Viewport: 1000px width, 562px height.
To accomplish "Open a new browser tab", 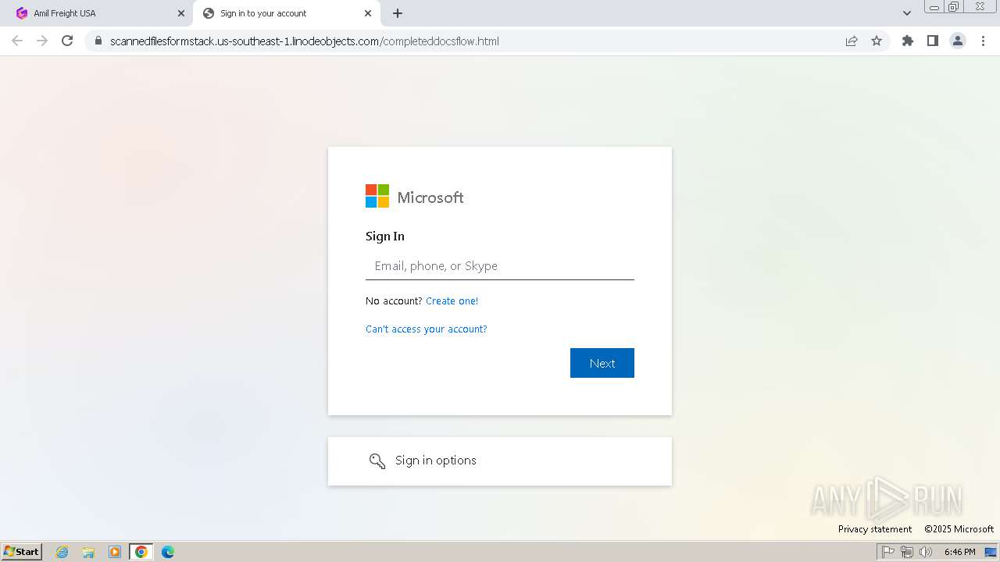I will pos(398,13).
